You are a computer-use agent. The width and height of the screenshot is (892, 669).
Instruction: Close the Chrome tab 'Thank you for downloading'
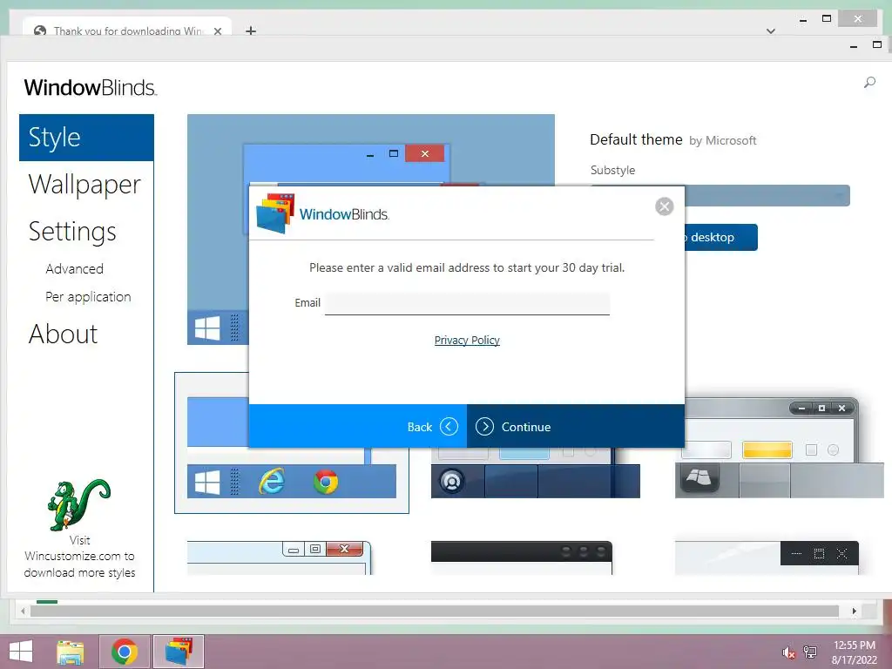pos(218,31)
